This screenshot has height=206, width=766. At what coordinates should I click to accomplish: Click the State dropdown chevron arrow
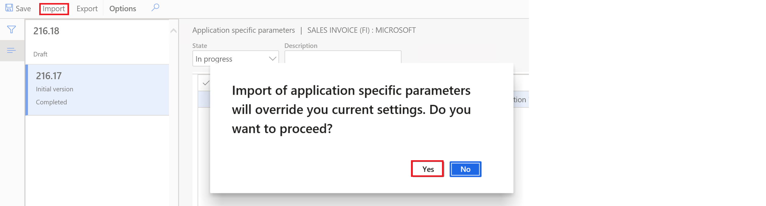[273, 59]
